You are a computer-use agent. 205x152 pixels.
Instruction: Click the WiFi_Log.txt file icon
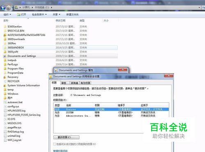pyautogui.click(x=5, y=140)
